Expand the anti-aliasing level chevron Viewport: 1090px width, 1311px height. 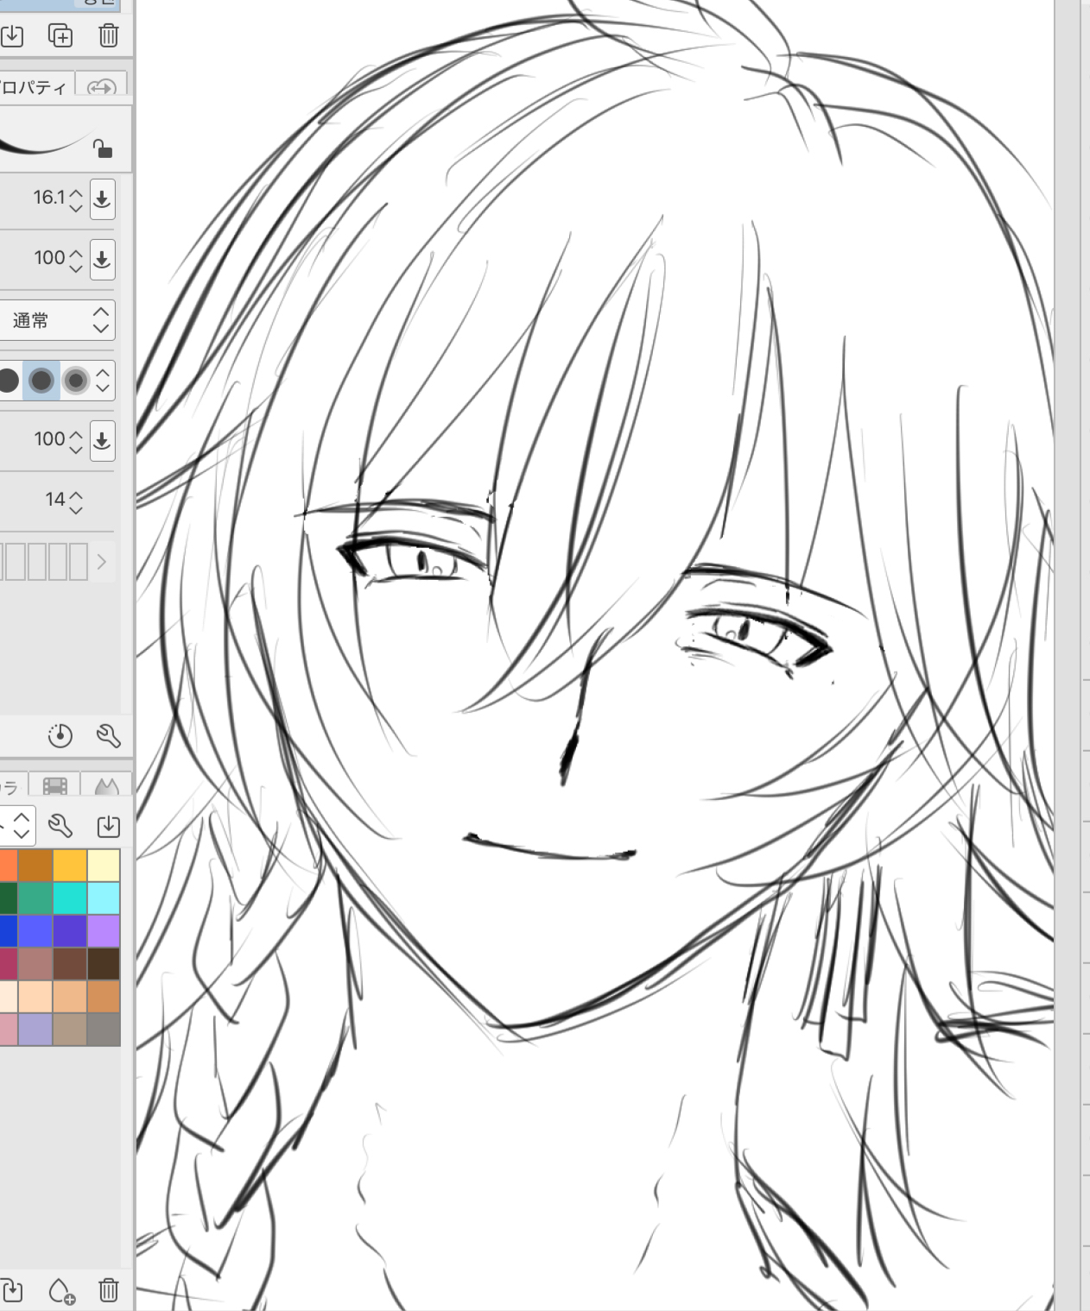click(x=103, y=381)
